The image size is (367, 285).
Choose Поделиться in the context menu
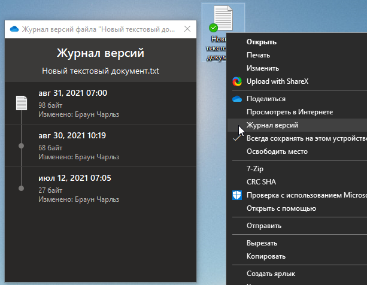click(x=297, y=99)
